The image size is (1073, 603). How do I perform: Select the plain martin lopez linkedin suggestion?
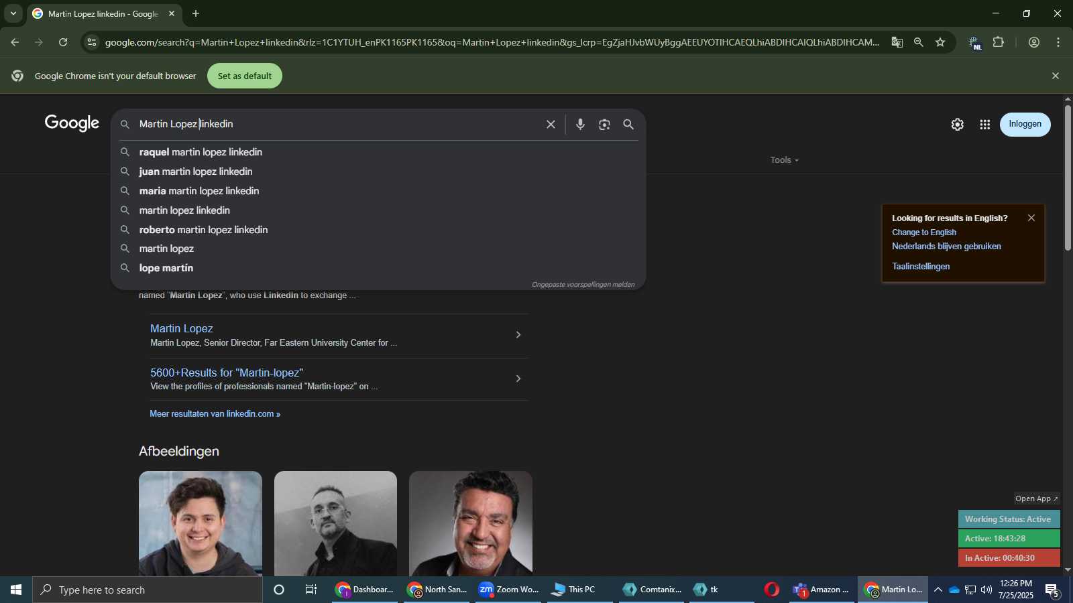click(x=378, y=210)
